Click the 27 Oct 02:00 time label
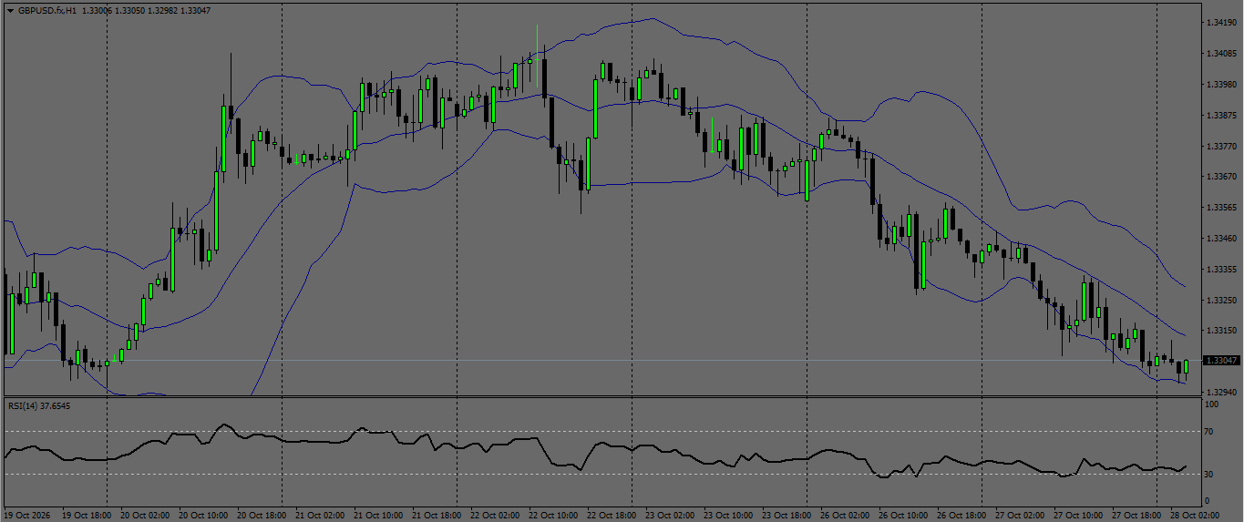1244x522 pixels. point(1020,515)
